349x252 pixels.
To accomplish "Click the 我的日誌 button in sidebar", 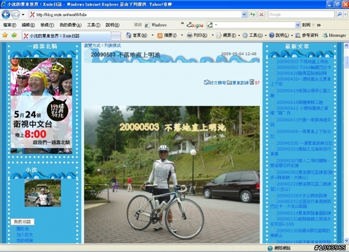I will (x=22, y=221).
